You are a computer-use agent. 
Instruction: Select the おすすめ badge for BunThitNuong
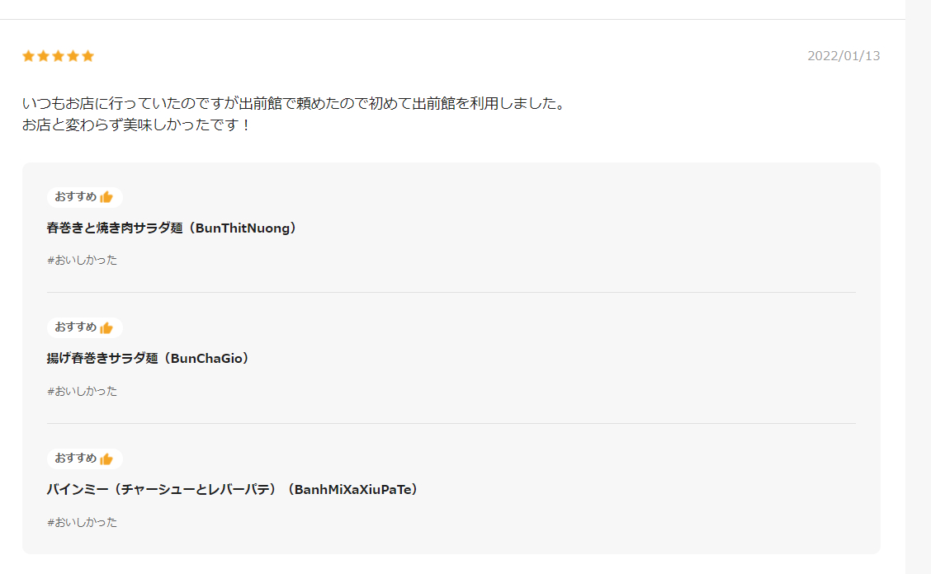click(85, 197)
